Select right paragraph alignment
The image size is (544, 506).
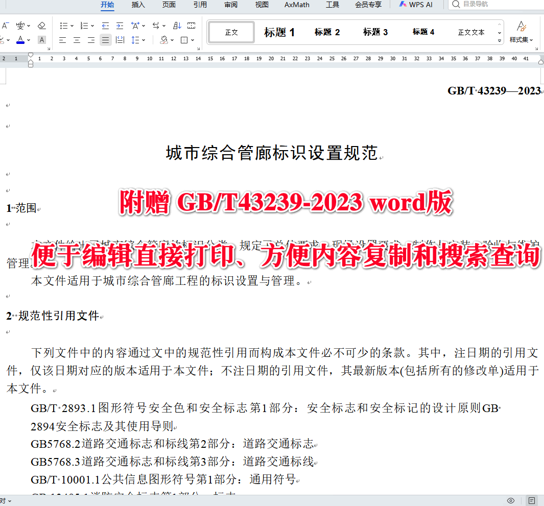pos(90,39)
